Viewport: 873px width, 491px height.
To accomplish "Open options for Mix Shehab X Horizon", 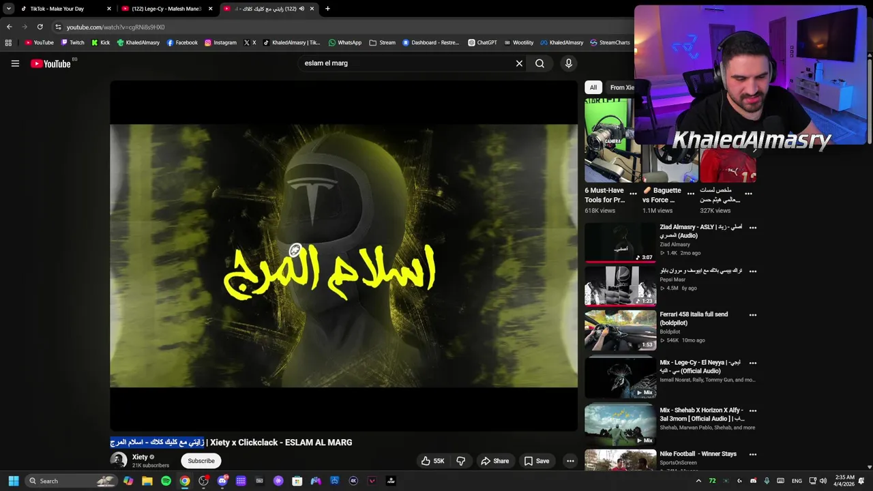I will click(753, 411).
